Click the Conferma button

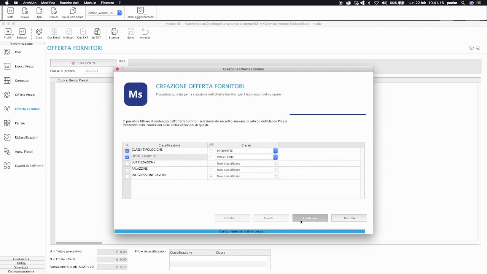(310, 218)
